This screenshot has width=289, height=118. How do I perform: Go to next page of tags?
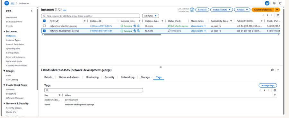(268, 90)
